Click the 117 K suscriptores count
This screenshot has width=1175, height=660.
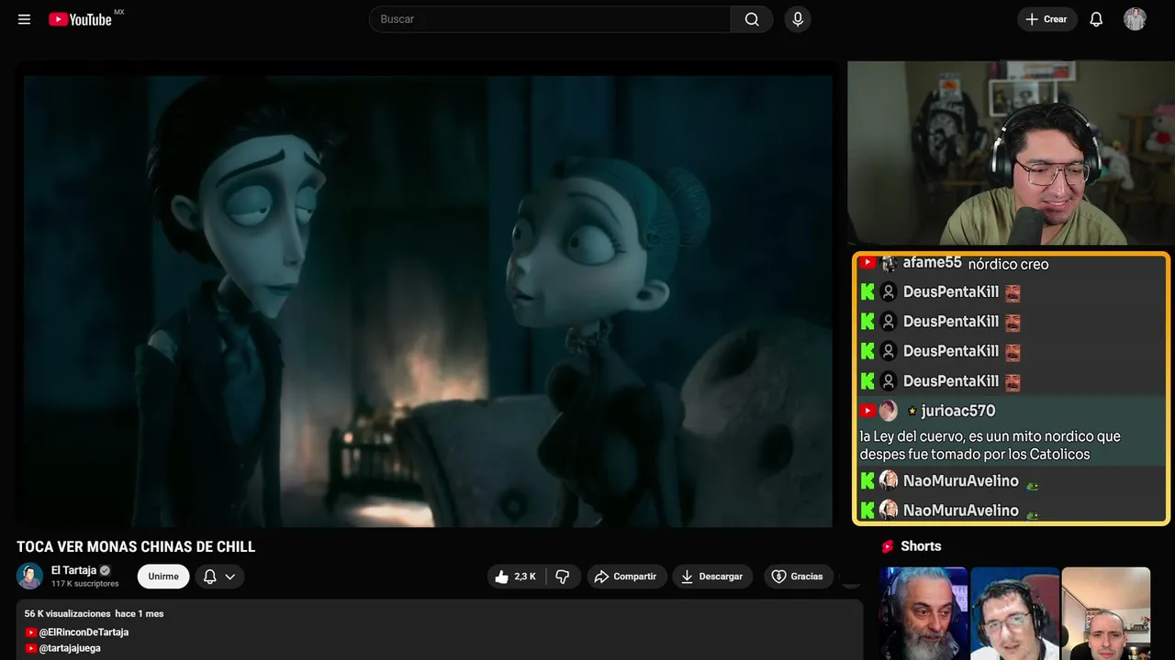[85, 584]
